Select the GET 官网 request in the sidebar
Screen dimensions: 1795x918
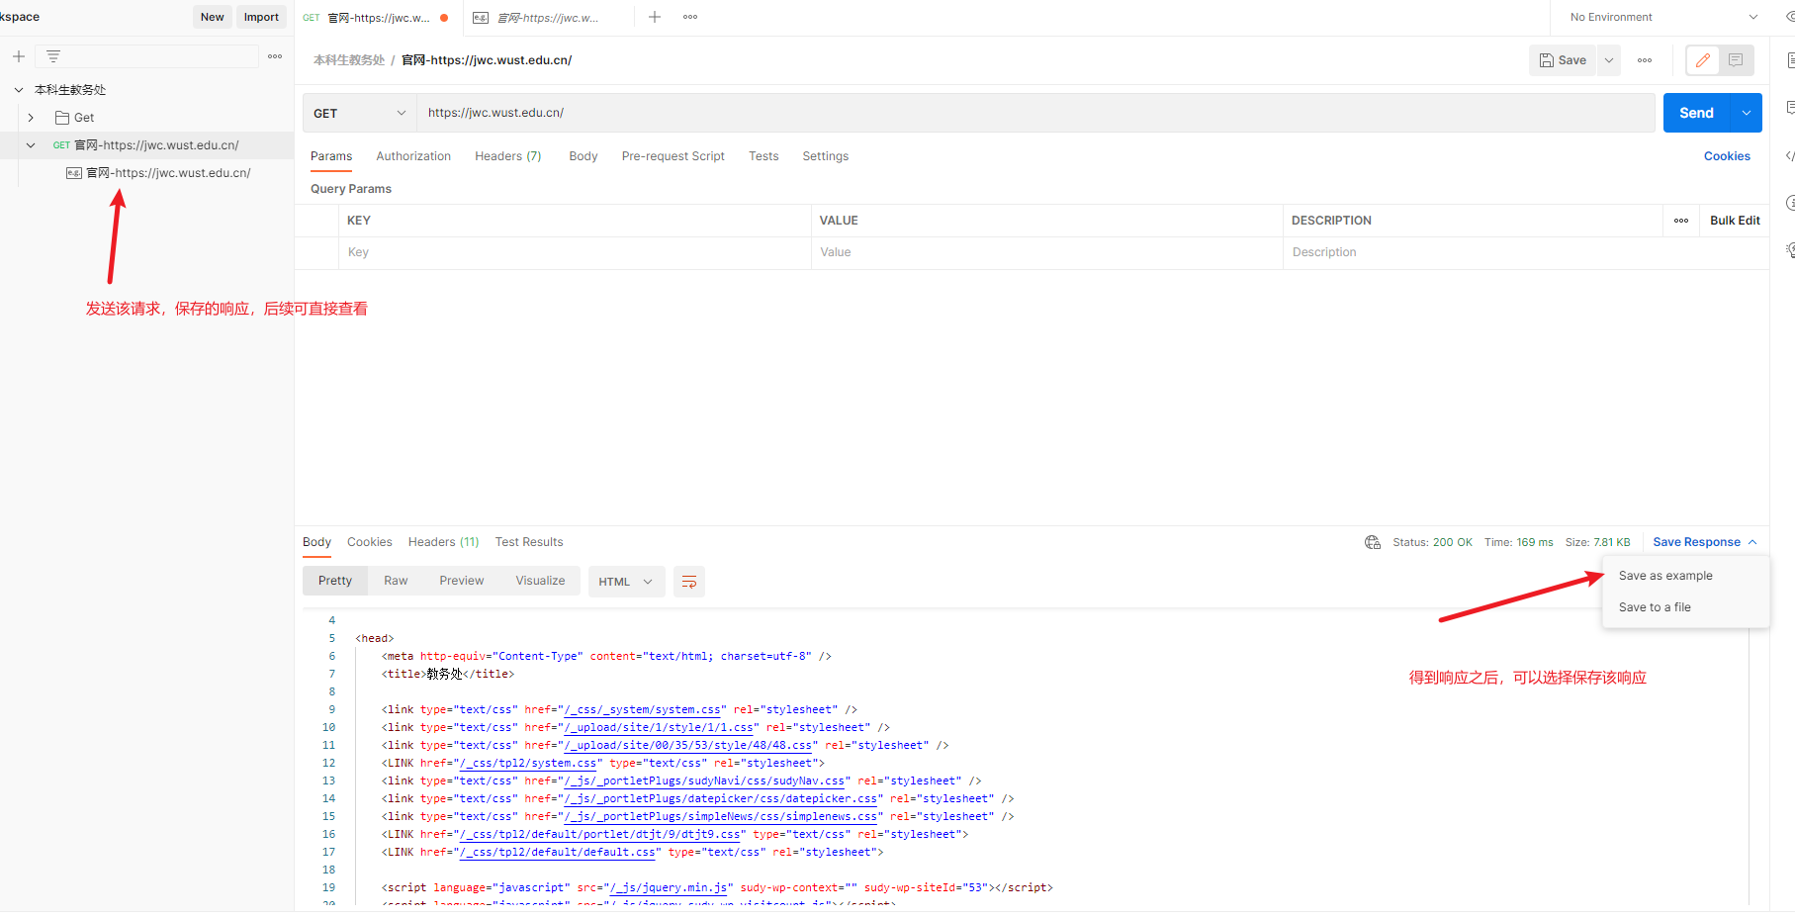[146, 145]
